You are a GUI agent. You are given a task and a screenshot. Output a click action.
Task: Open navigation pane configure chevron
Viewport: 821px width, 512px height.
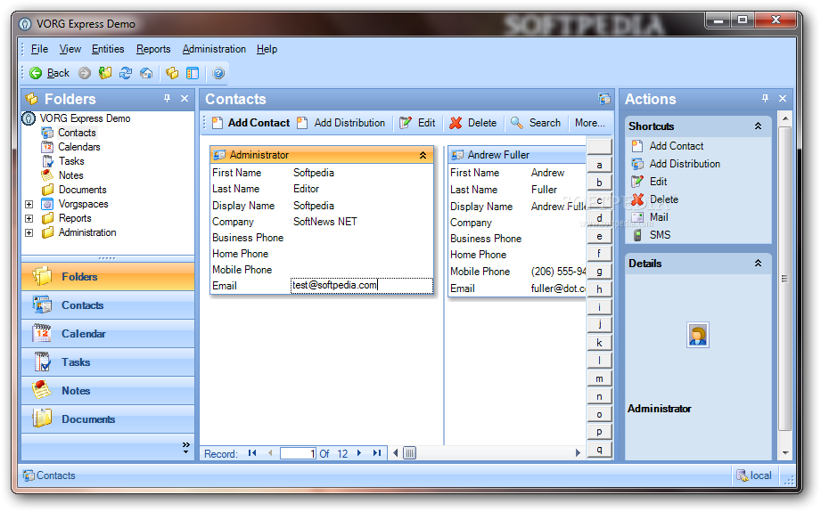[x=186, y=448]
